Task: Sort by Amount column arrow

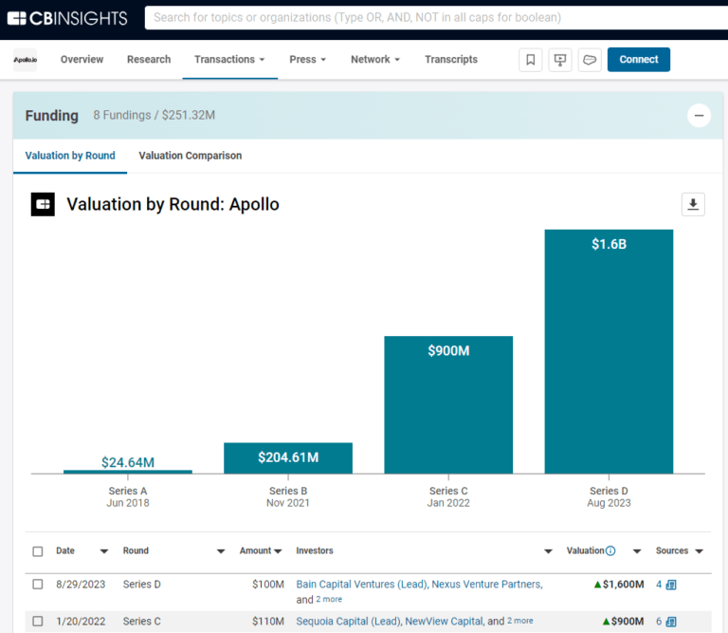Action: [x=278, y=551]
